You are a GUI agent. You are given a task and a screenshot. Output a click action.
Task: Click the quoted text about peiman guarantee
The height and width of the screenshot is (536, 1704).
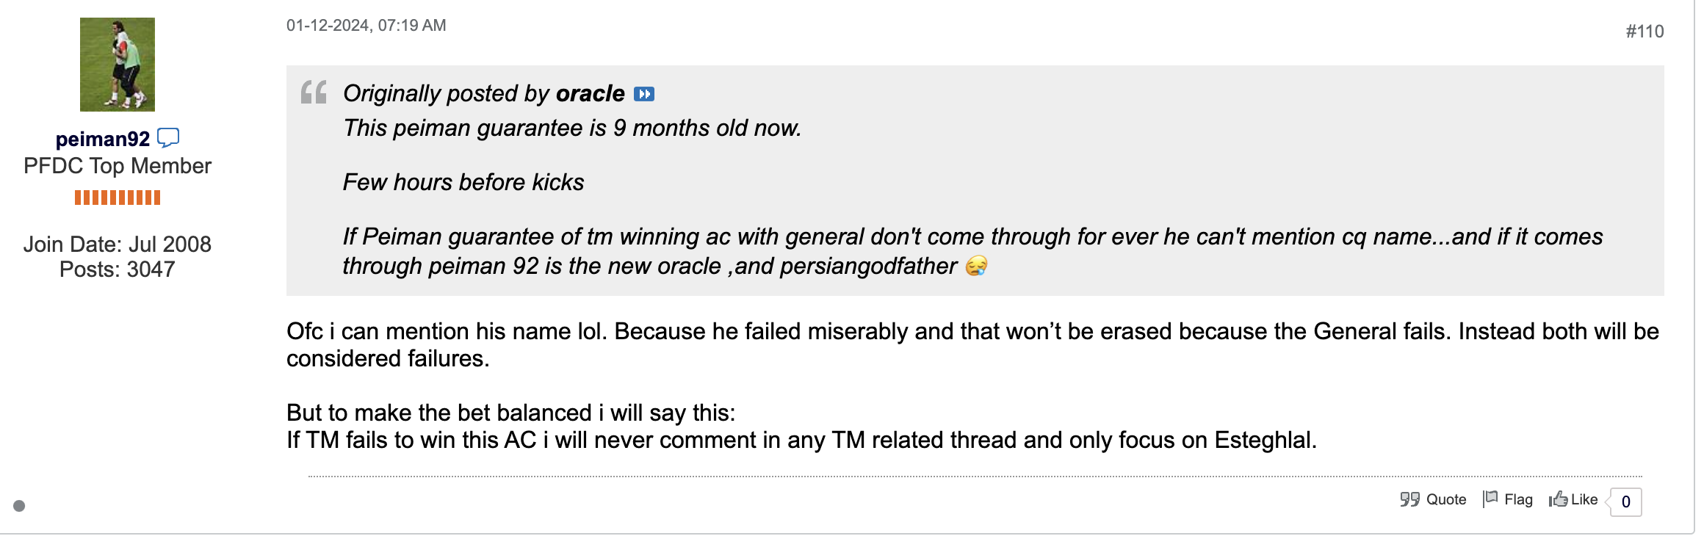coord(572,128)
